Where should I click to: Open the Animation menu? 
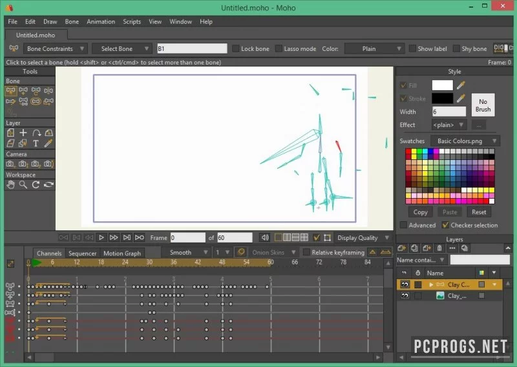coord(101,22)
